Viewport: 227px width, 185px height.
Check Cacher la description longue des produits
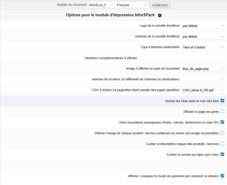pyautogui.click(x=222, y=144)
